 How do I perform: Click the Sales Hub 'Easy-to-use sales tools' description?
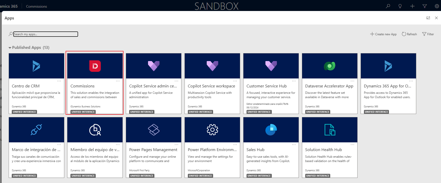coord(268,159)
